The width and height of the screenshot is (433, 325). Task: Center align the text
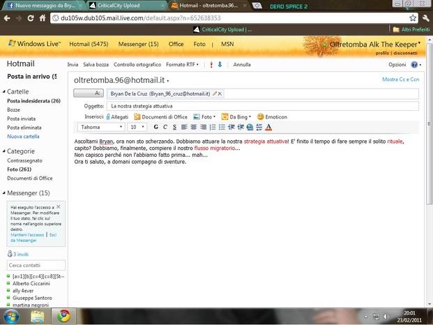[x=194, y=127]
